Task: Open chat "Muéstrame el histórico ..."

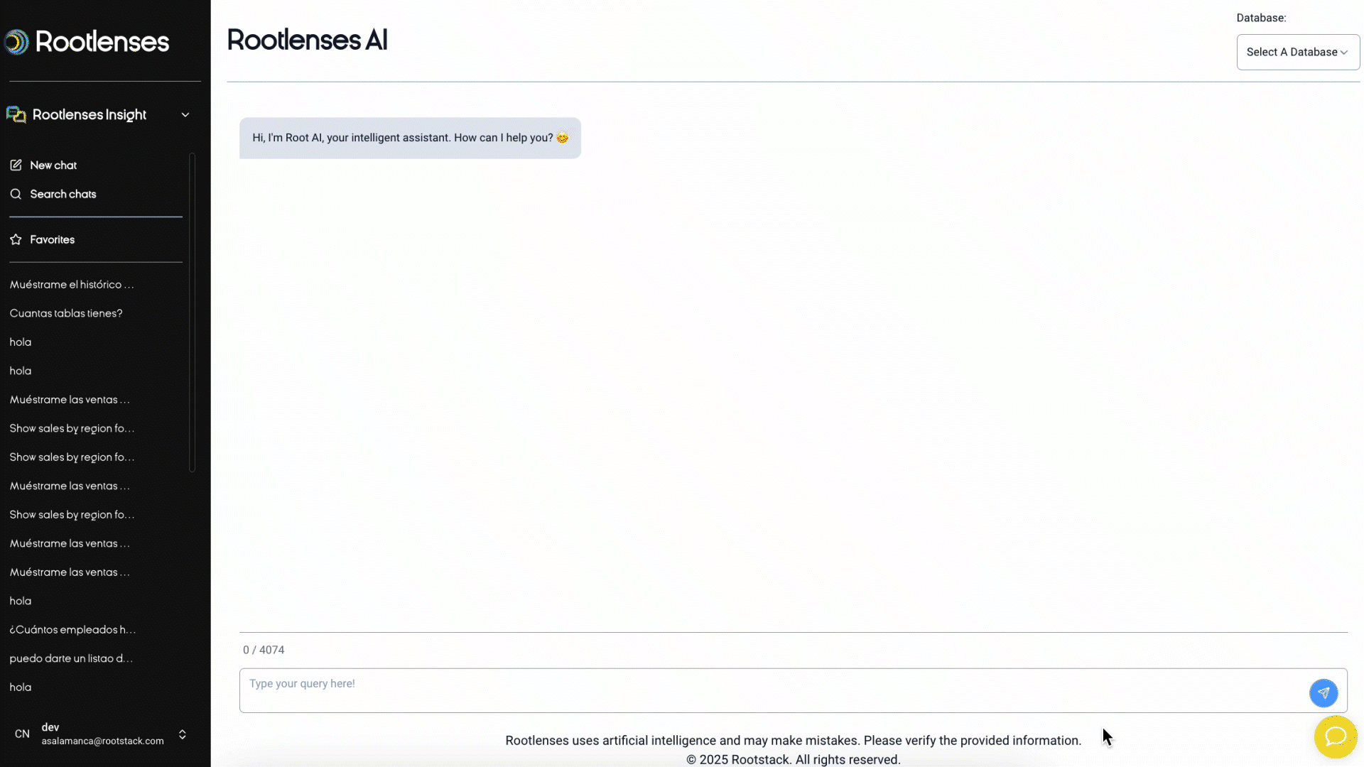Action: 72,284
